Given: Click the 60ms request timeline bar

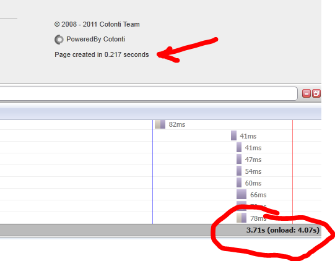Looking at the screenshot, I should 239,182.
